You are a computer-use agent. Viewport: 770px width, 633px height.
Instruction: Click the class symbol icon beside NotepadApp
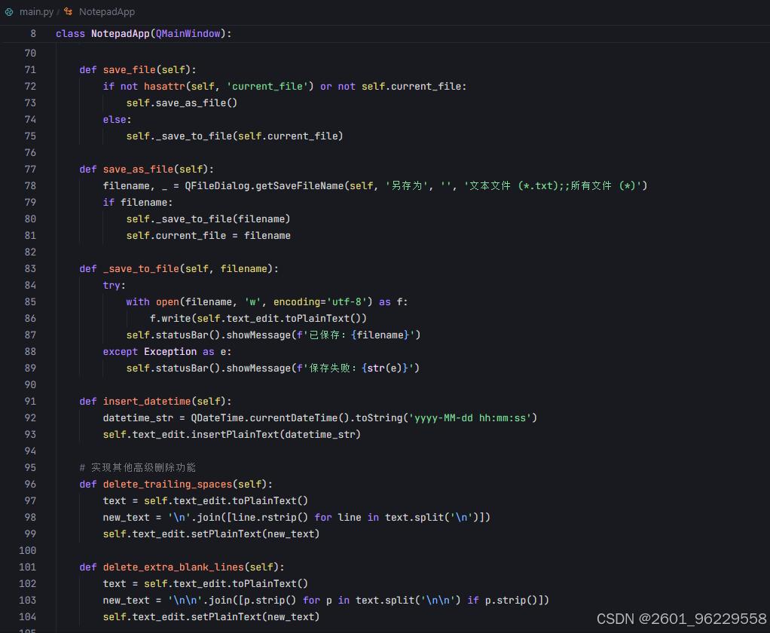69,12
